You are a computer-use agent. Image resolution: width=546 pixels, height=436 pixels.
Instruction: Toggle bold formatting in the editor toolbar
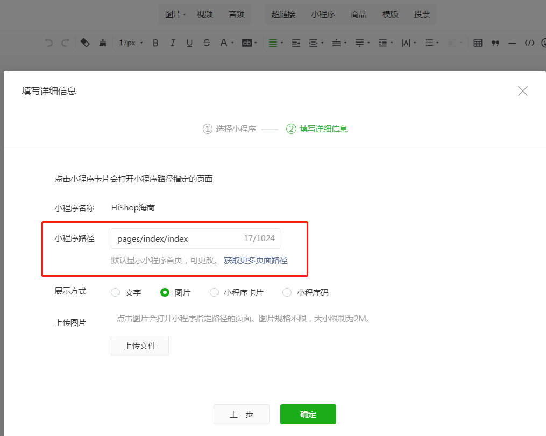[x=155, y=43]
